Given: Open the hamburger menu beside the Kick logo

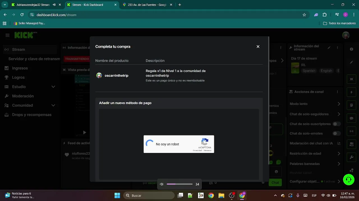Looking at the screenshot, I should pyautogui.click(x=8, y=35).
